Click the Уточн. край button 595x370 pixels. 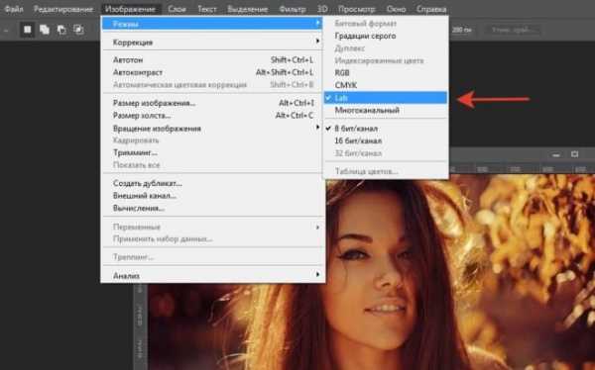click(513, 30)
